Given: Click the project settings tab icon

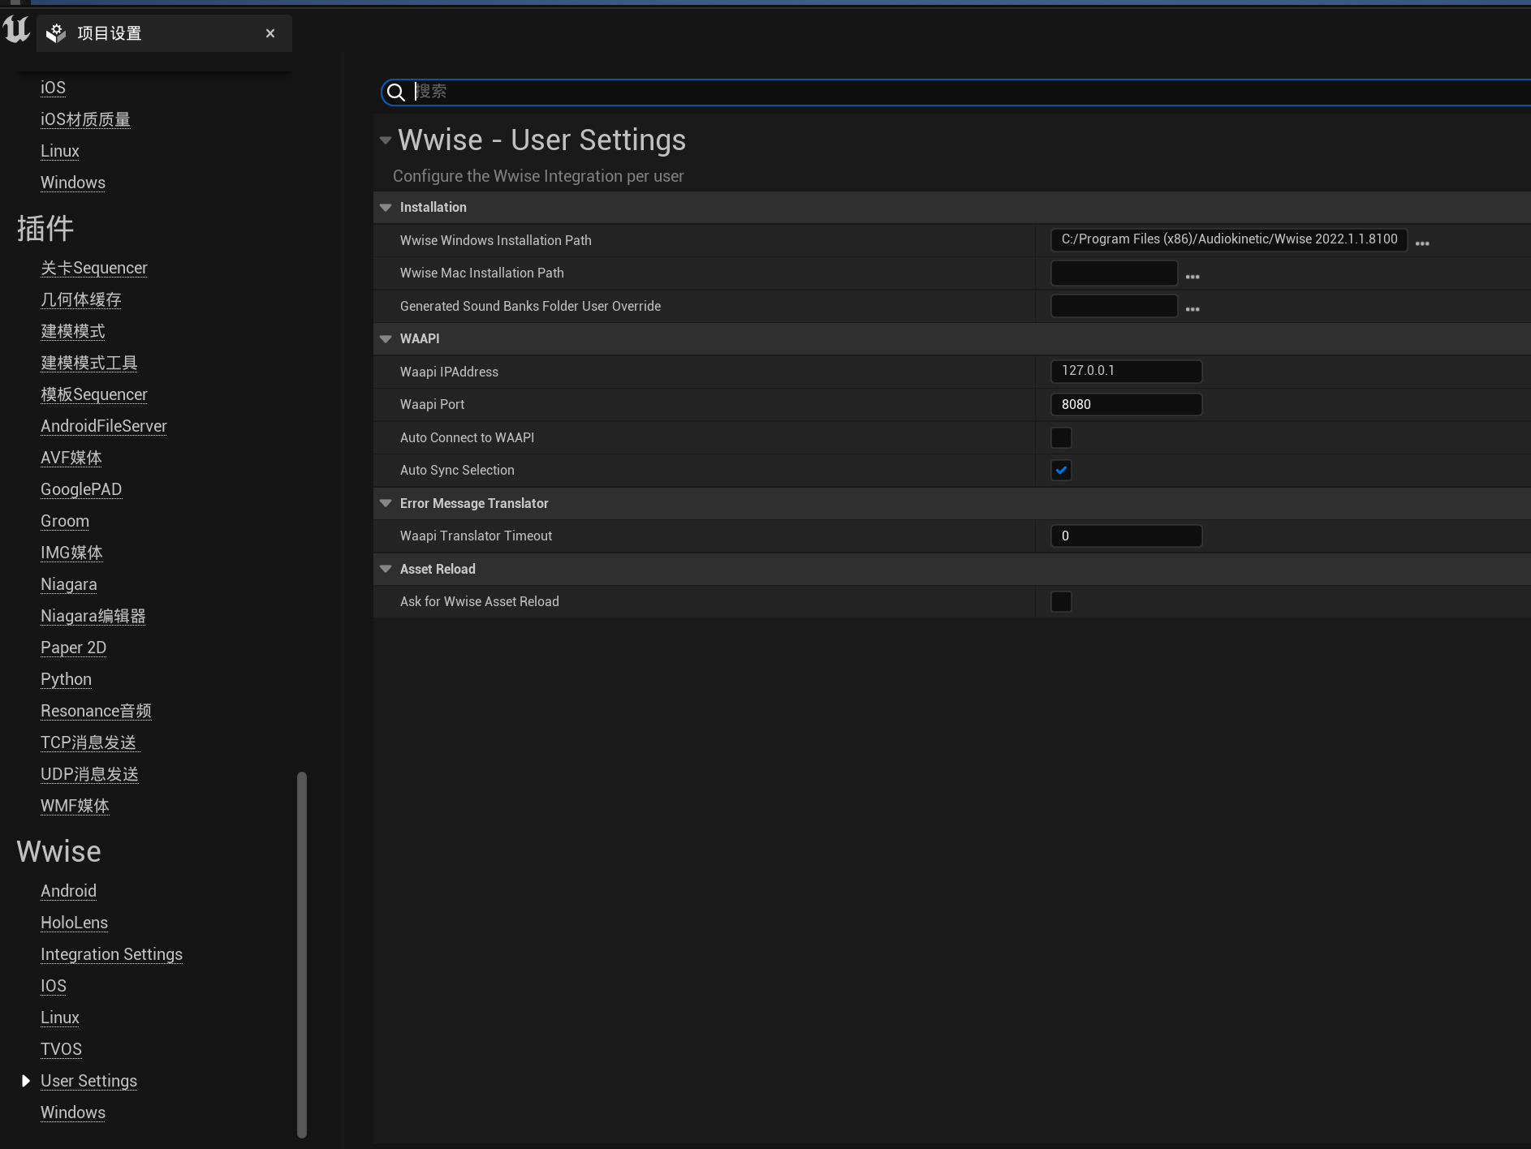Looking at the screenshot, I should [56, 33].
